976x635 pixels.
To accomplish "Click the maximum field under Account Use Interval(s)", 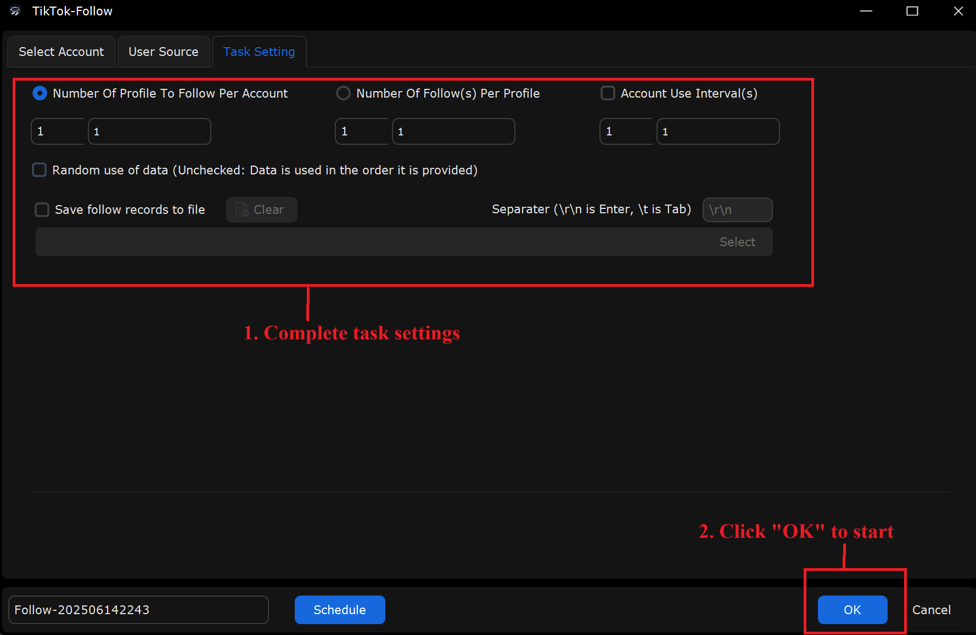I will tap(718, 132).
